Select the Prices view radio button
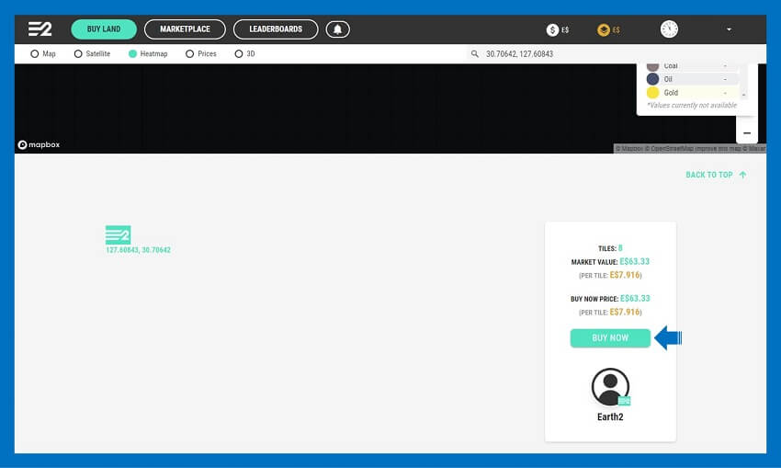Viewport: 781px width, 468px height. click(x=190, y=54)
